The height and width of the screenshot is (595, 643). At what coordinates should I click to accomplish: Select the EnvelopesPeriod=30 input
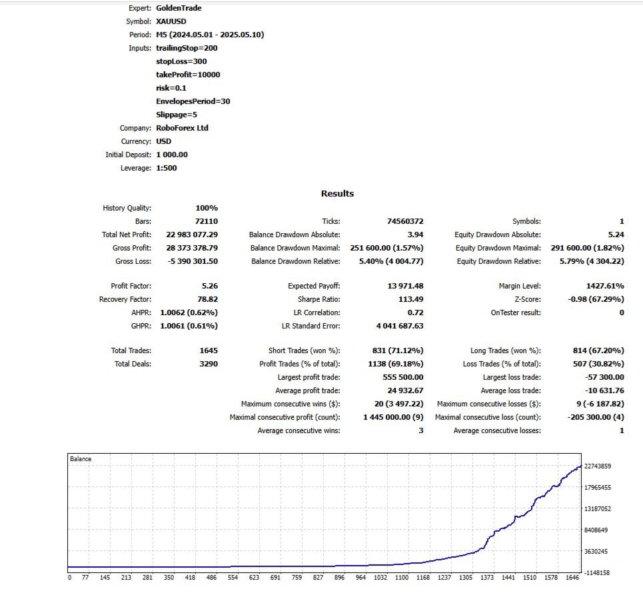pyautogui.click(x=193, y=101)
